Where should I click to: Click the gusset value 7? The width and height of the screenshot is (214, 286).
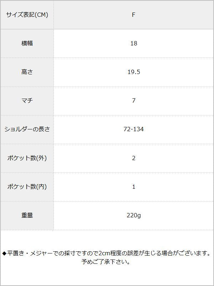point(134,101)
